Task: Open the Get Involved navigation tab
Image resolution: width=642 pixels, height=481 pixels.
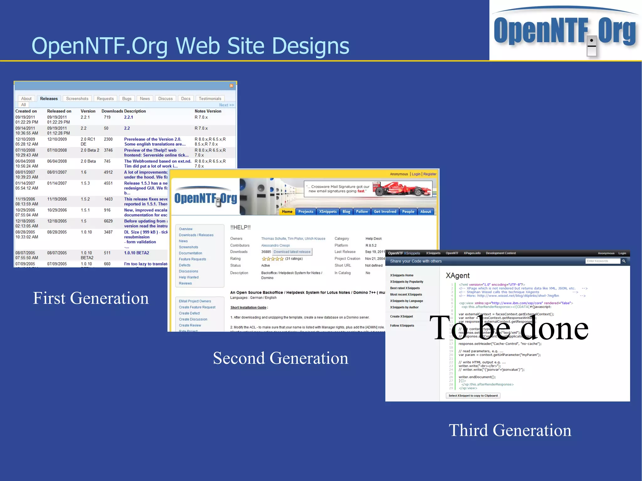Action: point(385,212)
